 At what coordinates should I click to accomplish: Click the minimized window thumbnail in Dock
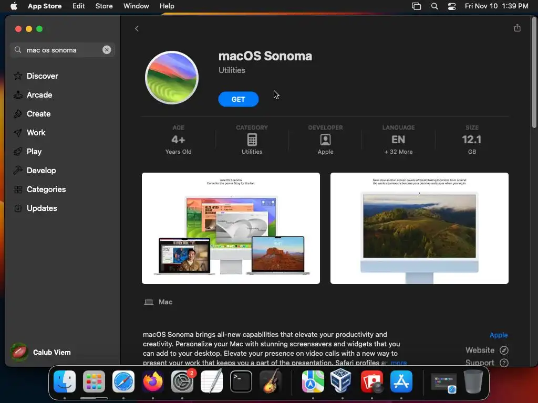pyautogui.click(x=443, y=383)
